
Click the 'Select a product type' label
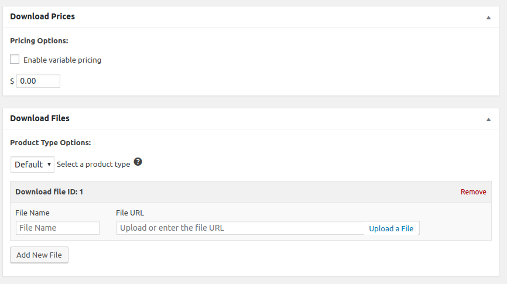(x=93, y=165)
